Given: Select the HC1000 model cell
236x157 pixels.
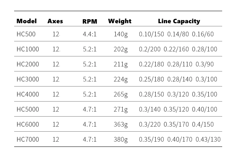Looking at the screenshot, I should point(28,49).
